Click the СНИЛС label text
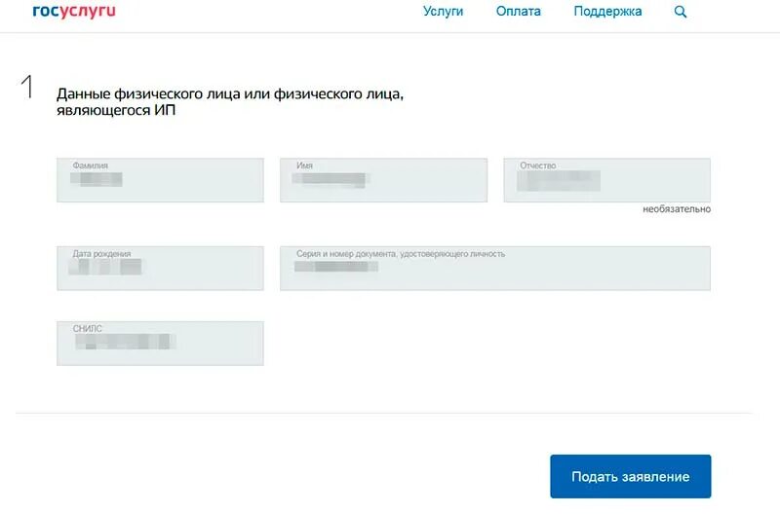780x514 pixels. 87,329
